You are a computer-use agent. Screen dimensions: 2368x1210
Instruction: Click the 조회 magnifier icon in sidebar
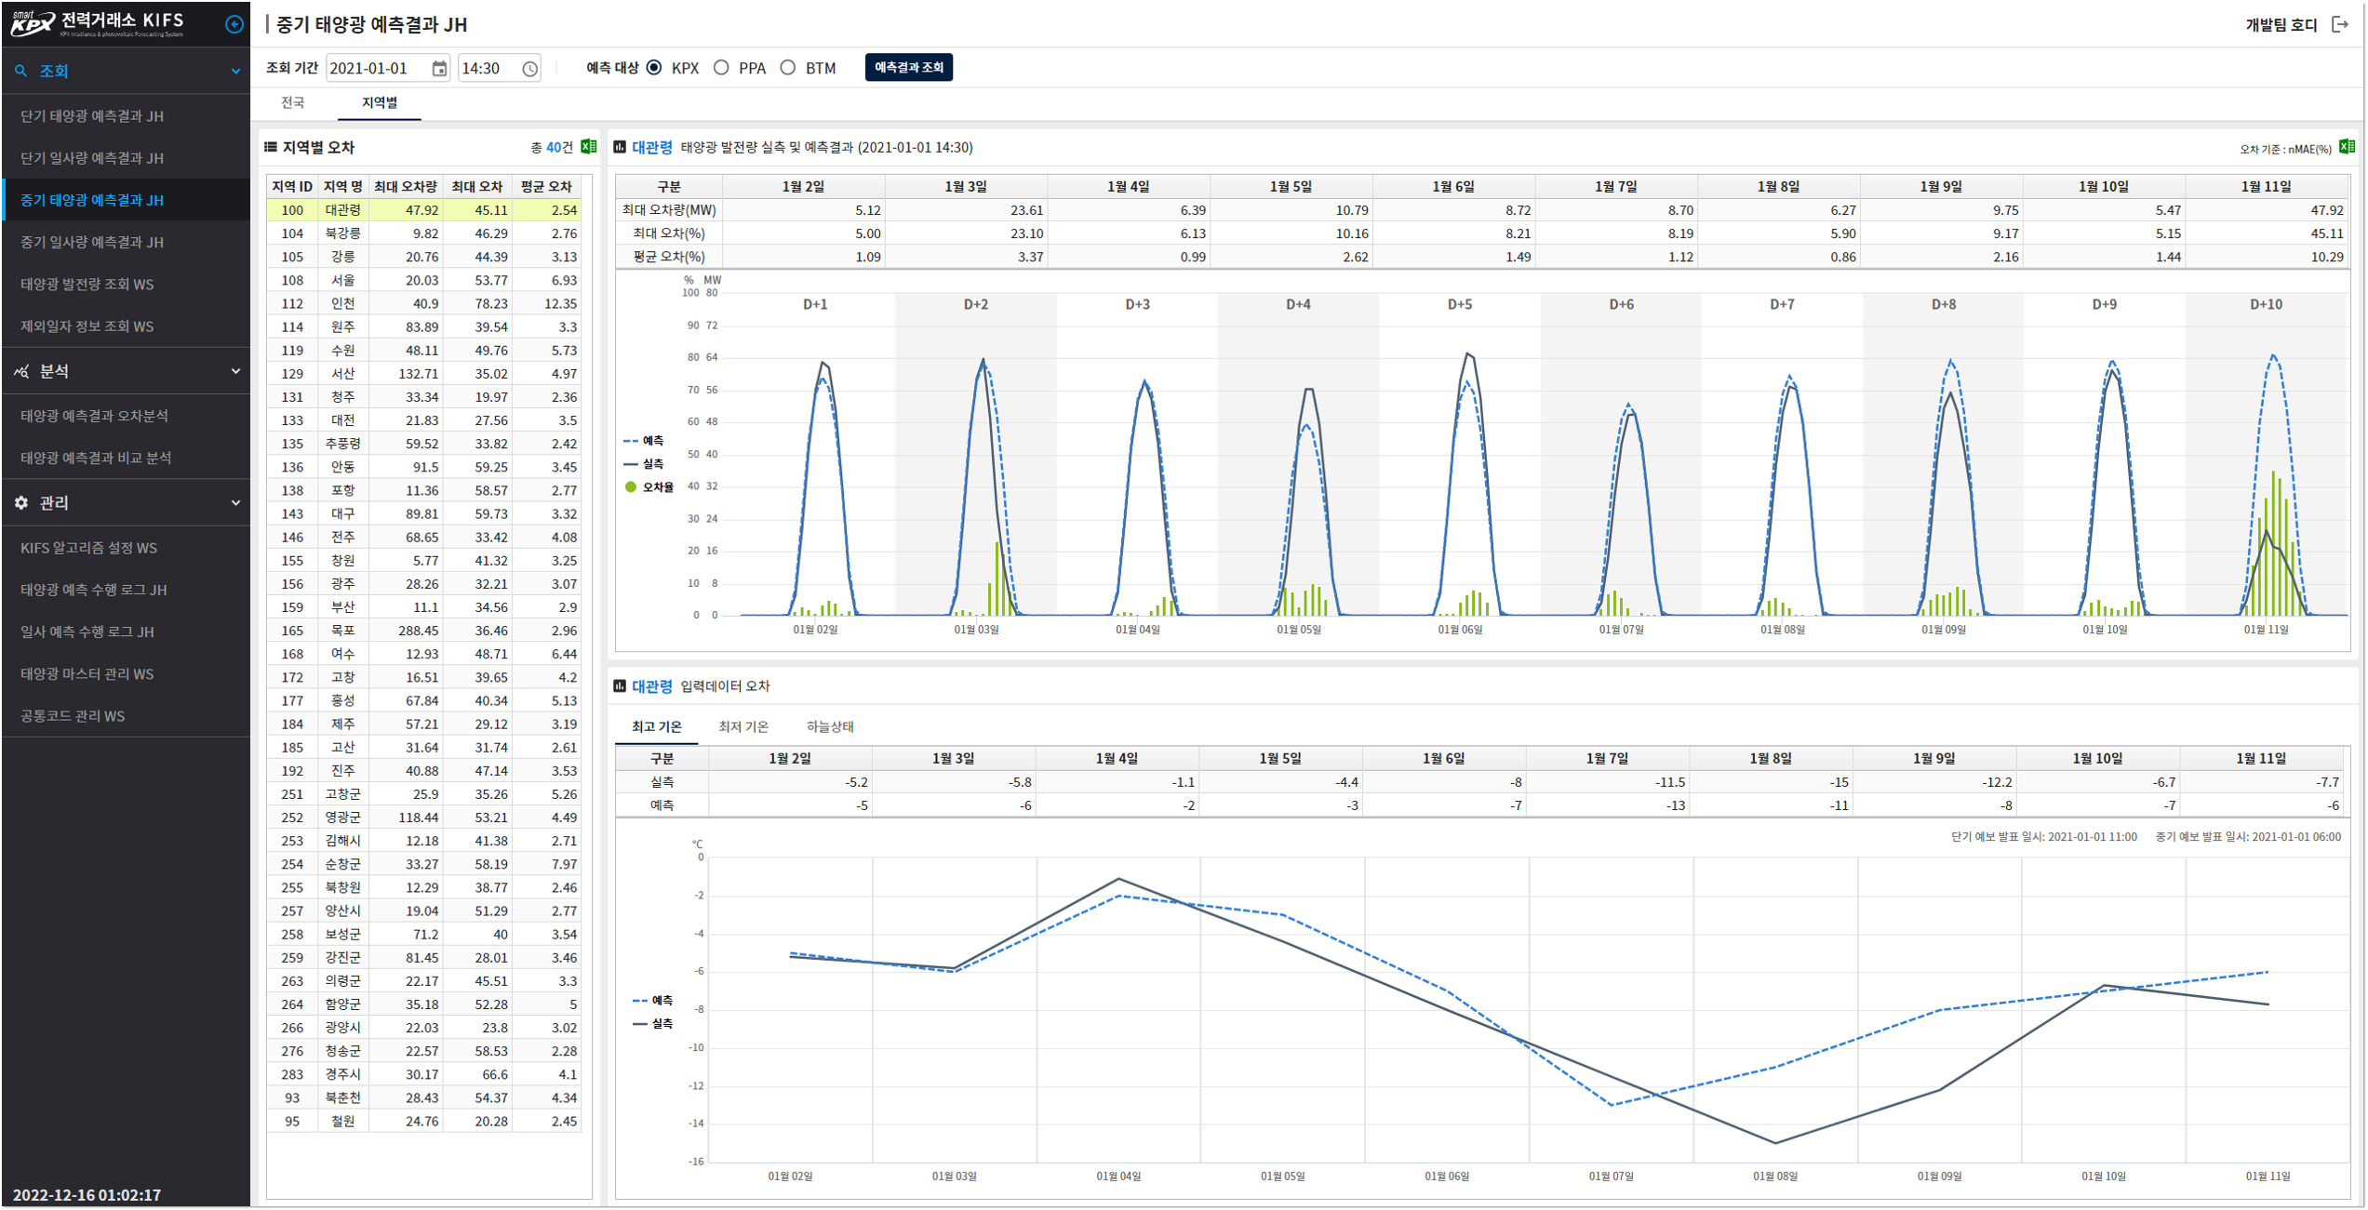coord(21,71)
